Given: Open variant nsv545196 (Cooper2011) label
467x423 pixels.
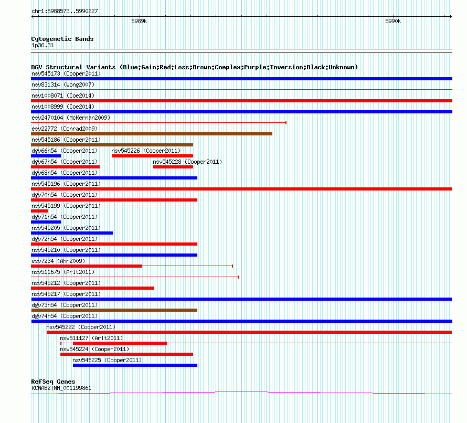Looking at the screenshot, I should click(x=66, y=184).
